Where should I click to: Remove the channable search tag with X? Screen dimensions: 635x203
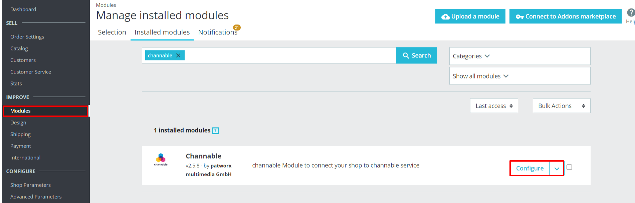click(x=178, y=55)
